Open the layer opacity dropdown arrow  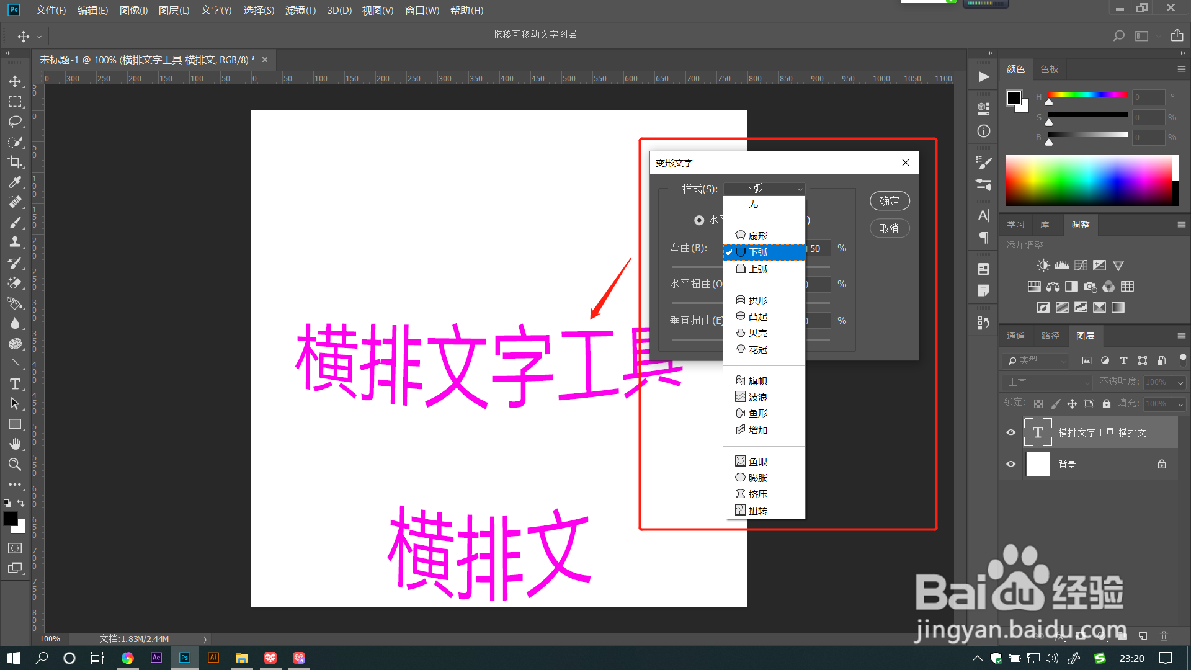click(x=1180, y=383)
